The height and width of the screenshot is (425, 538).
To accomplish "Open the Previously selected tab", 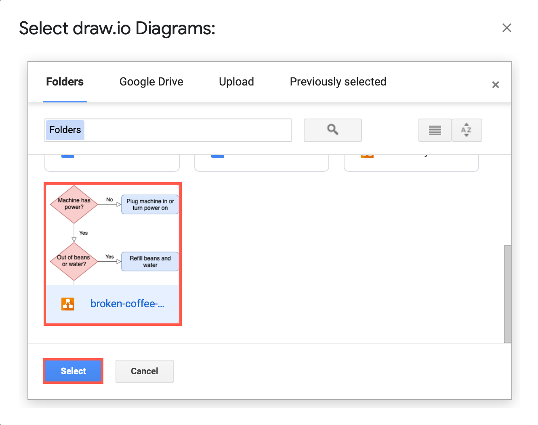I will click(x=338, y=81).
